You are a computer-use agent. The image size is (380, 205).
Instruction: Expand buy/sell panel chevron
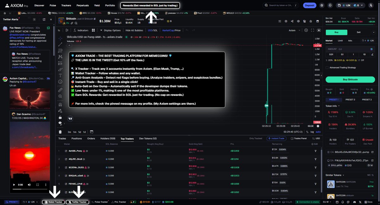point(373,32)
